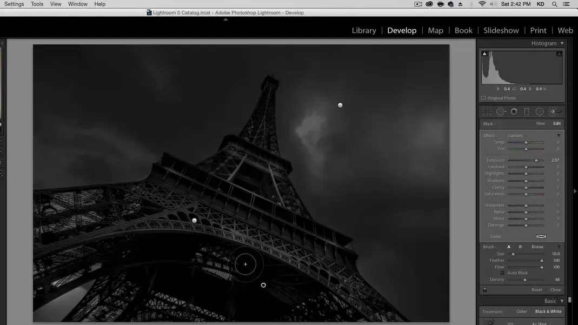Select the Graduated Filter tool
Screen dimensions: 578x325
click(527, 111)
